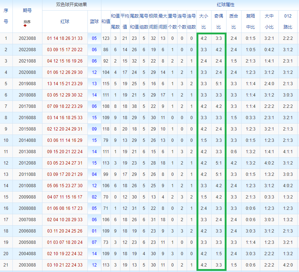Click issue number 2023088
The height and width of the screenshot is (272, 299).
27,38
